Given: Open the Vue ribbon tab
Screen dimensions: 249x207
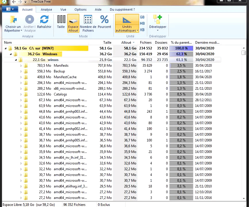Looking at the screenshot, I should 63,9.
